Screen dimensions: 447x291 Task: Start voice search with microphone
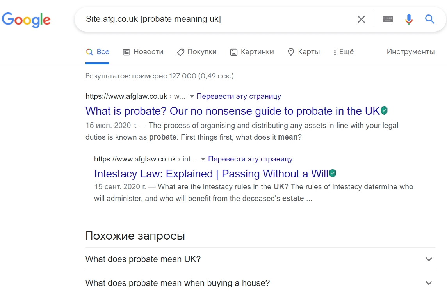[x=409, y=19]
